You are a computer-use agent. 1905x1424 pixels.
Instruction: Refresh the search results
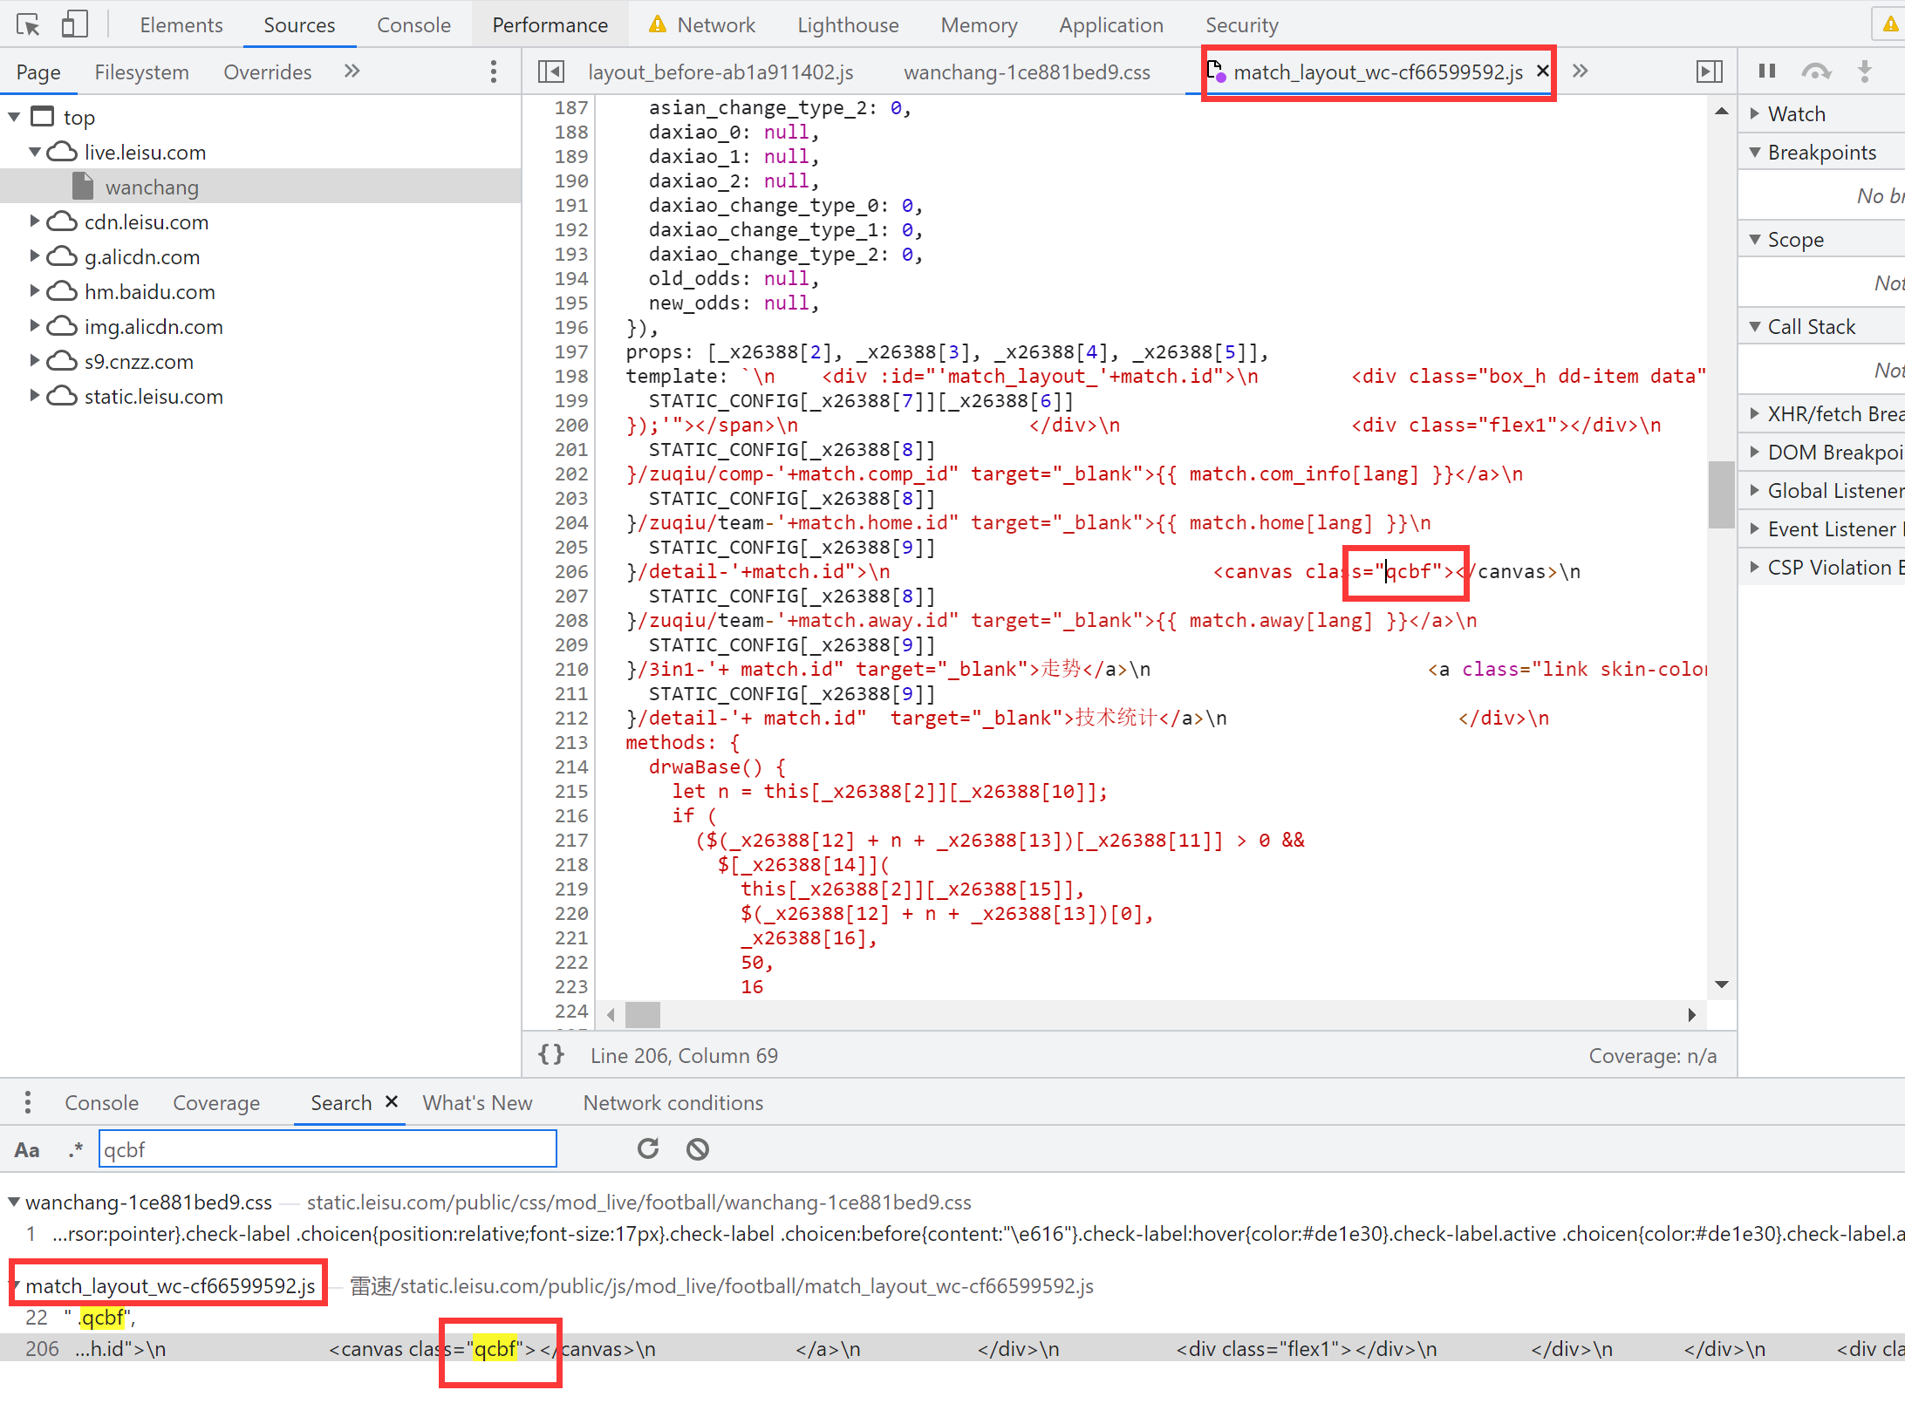click(x=647, y=1148)
